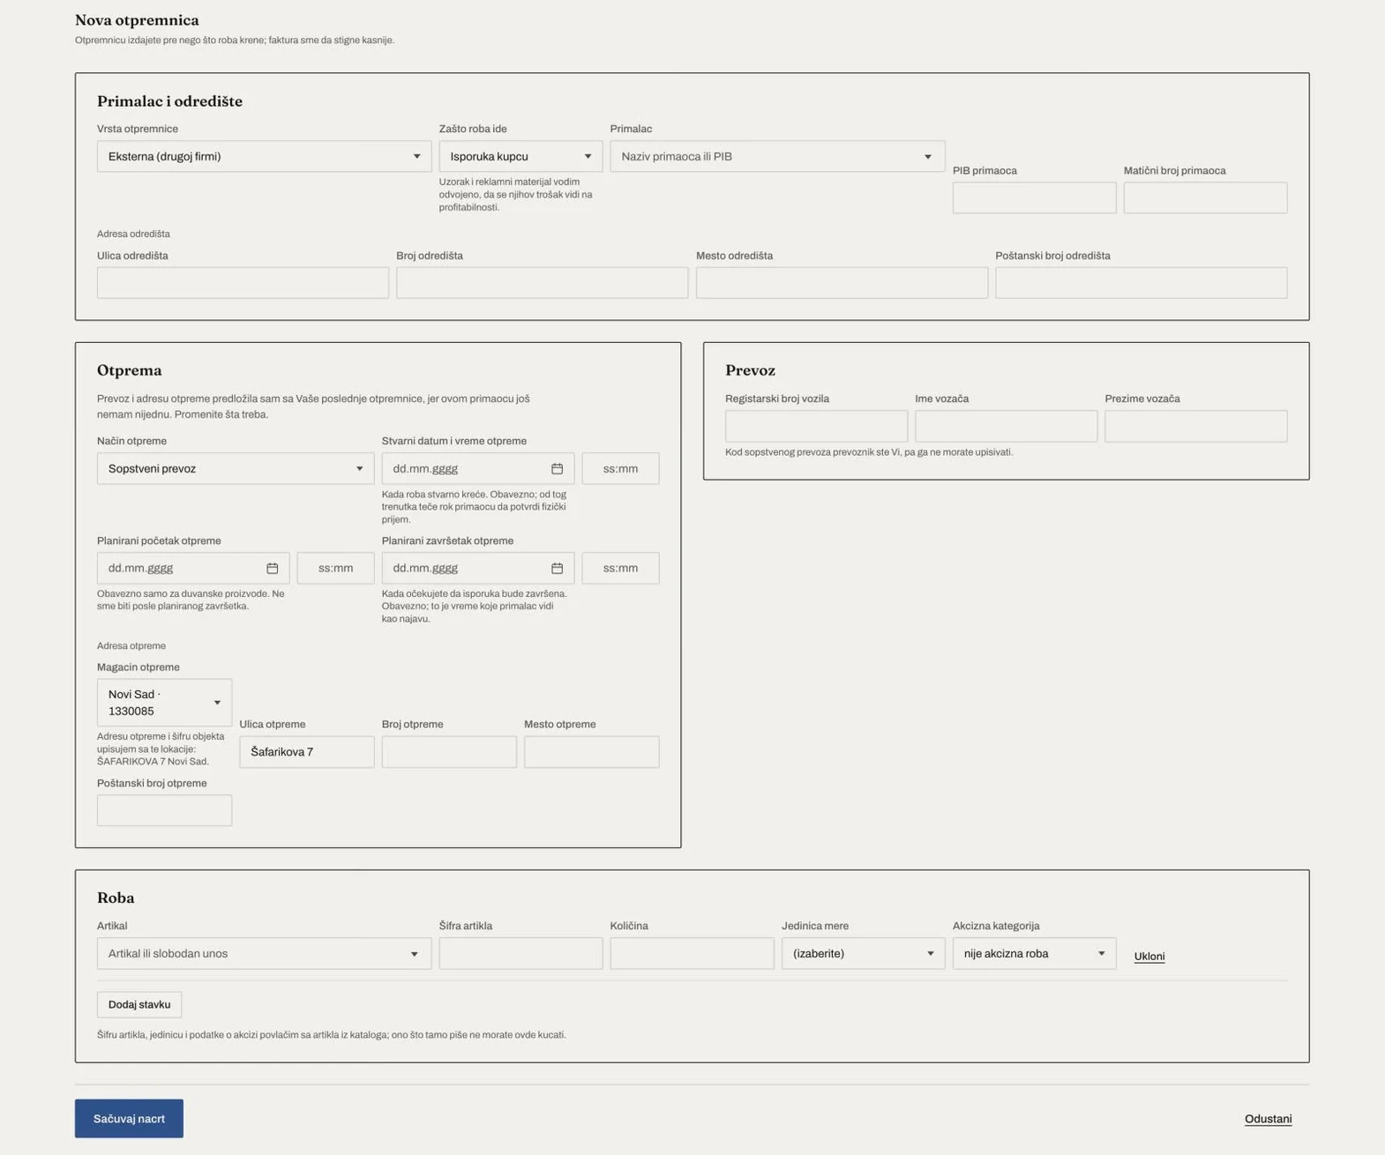
Task: Open the Magacin otpreme dropdown
Action: coord(164,703)
